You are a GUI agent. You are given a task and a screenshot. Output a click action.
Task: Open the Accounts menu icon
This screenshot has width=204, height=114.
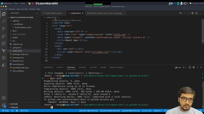(4, 98)
